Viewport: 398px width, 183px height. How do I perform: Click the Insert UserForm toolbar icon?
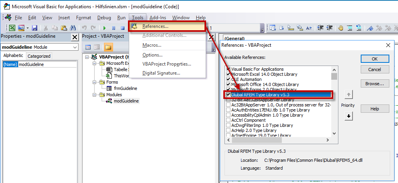[21, 28]
